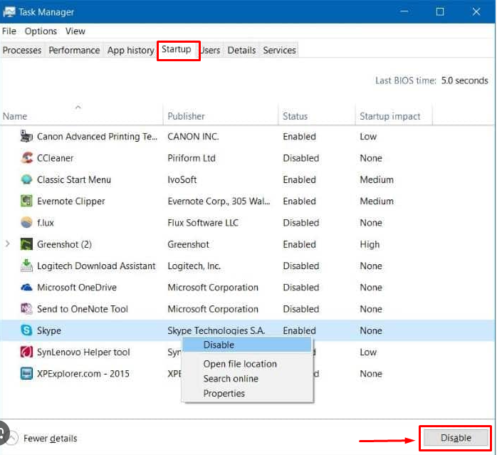Click Open file location menu entry
The image size is (497, 455).
point(240,364)
